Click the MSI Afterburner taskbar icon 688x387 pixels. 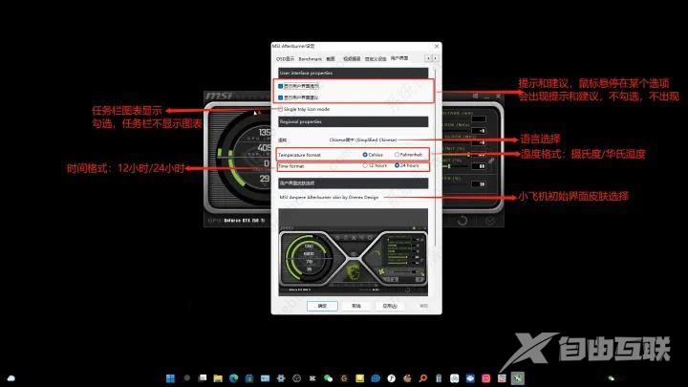pyautogui.click(x=518, y=378)
